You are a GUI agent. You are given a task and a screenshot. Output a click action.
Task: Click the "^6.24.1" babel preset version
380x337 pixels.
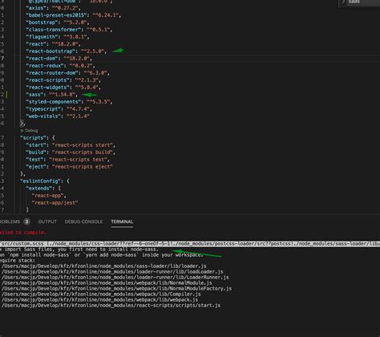[106, 15]
